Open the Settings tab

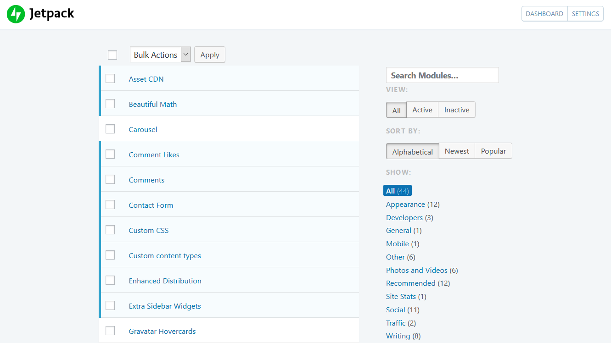585,14
